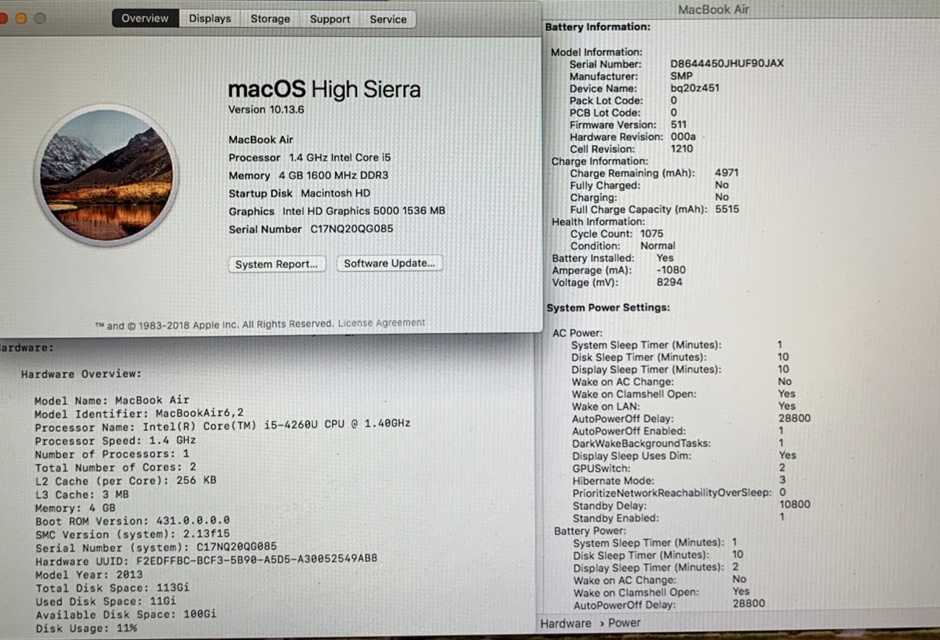The width and height of the screenshot is (940, 640).
Task: Switch to the Displays tab
Action: pyautogui.click(x=210, y=18)
